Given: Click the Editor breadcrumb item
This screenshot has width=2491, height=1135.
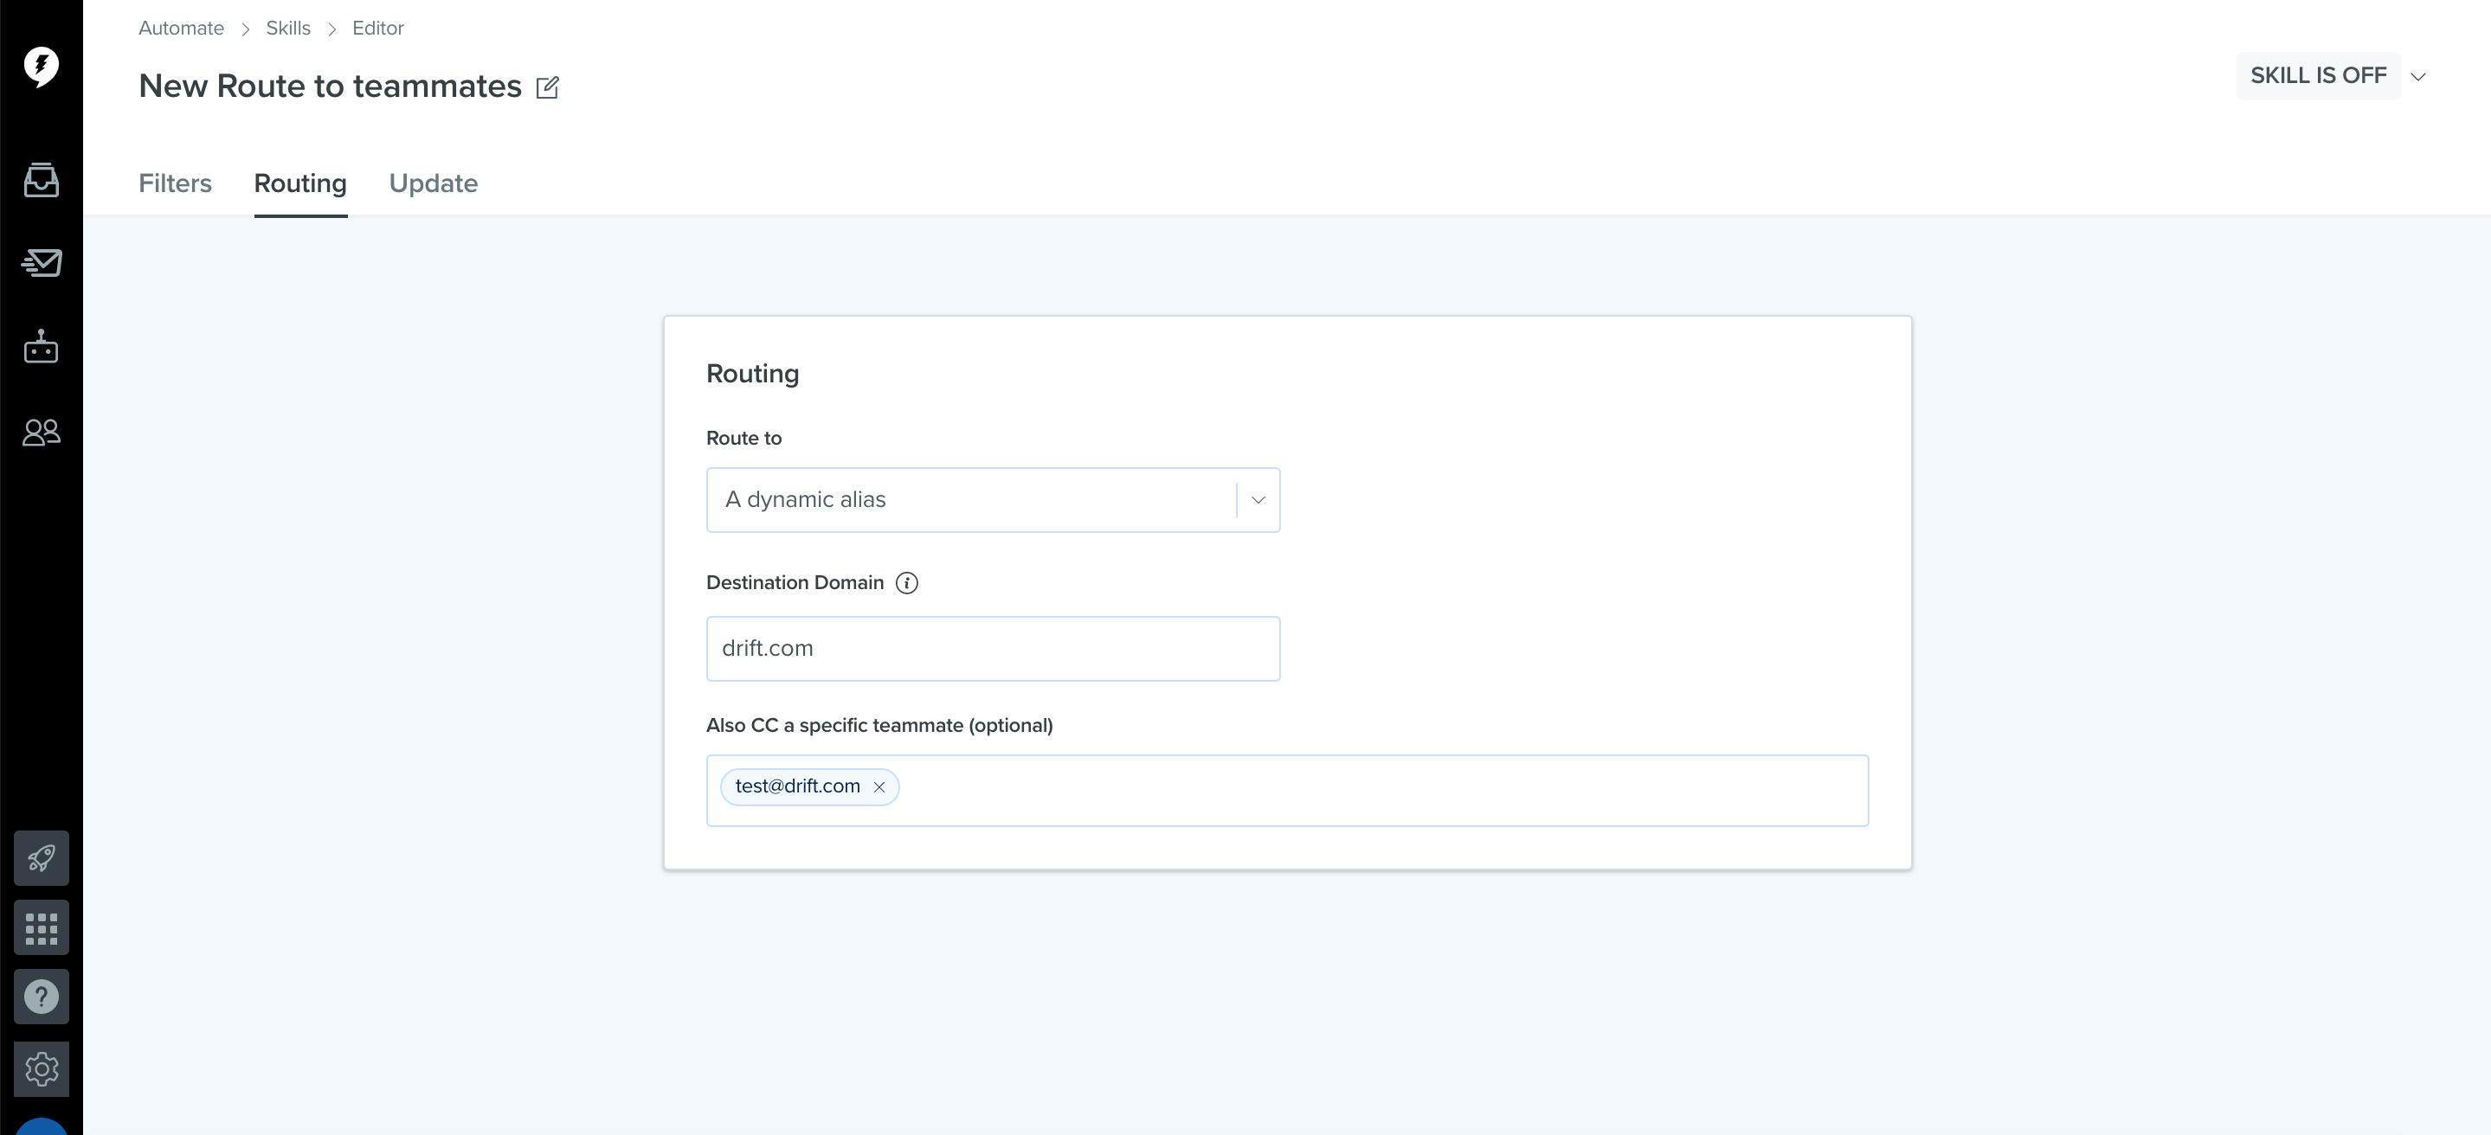Looking at the screenshot, I should pos(378,28).
